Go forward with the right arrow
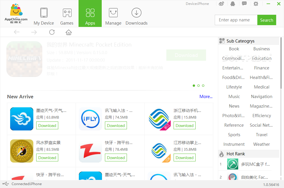The width and height of the screenshot is (284, 188). click(34, 32)
